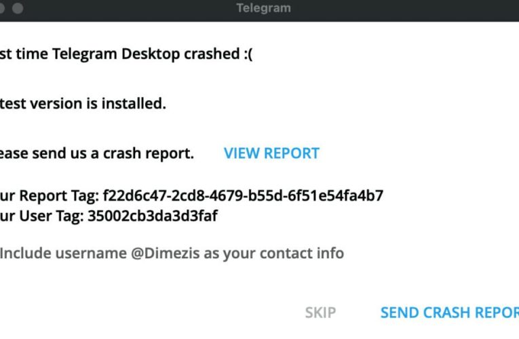Screen dimensions: 519x339
Task: Click empty title bar right of Telegram title
Action: (407, 9)
